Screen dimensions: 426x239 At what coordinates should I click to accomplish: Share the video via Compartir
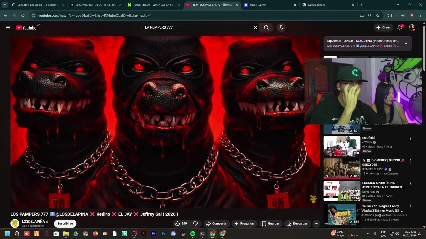point(216,224)
